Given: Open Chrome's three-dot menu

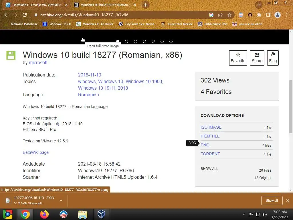Looking at the screenshot, I should [x=287, y=15].
